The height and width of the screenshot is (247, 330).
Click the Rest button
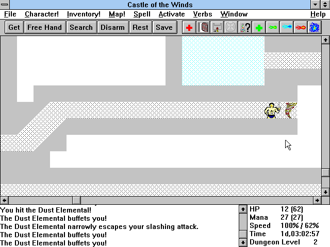click(140, 27)
